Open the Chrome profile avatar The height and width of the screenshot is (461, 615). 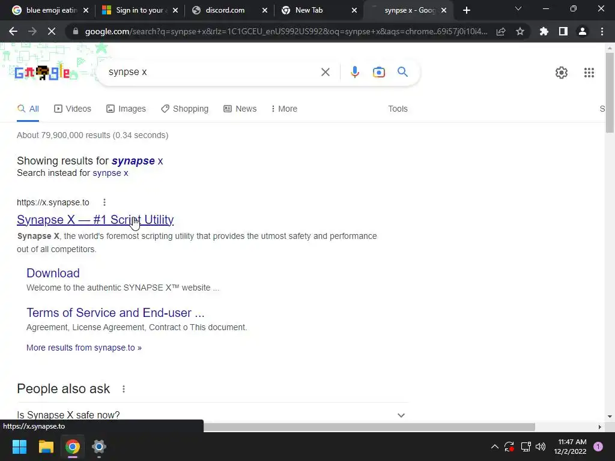click(583, 31)
